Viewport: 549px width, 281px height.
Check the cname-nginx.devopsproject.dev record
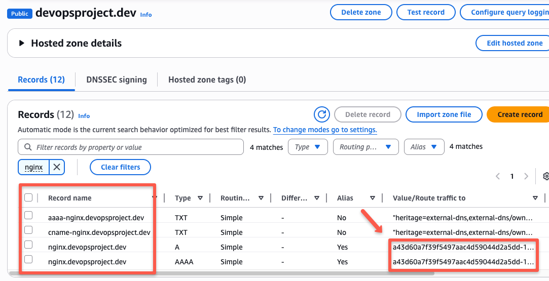click(x=28, y=230)
